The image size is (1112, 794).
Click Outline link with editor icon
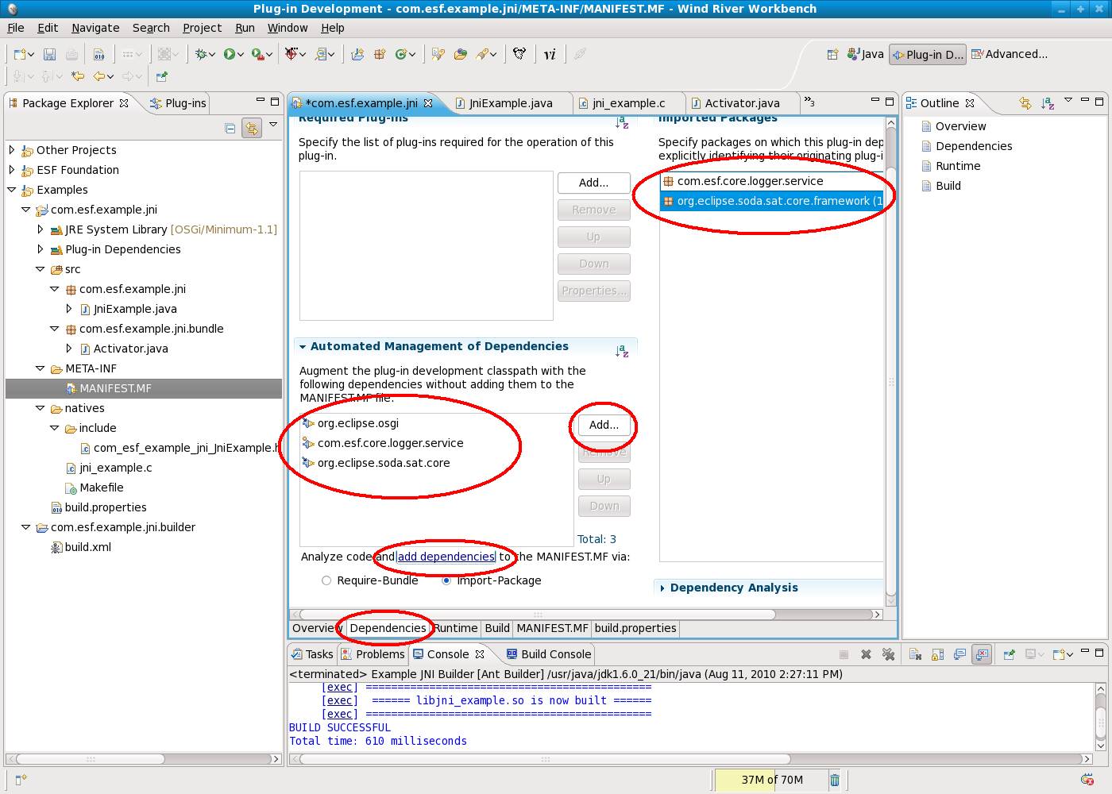(x=1025, y=103)
